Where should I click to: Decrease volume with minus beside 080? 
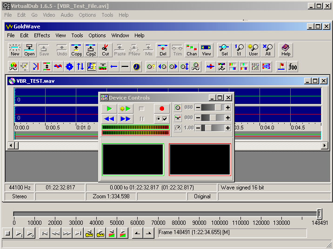tap(198, 108)
